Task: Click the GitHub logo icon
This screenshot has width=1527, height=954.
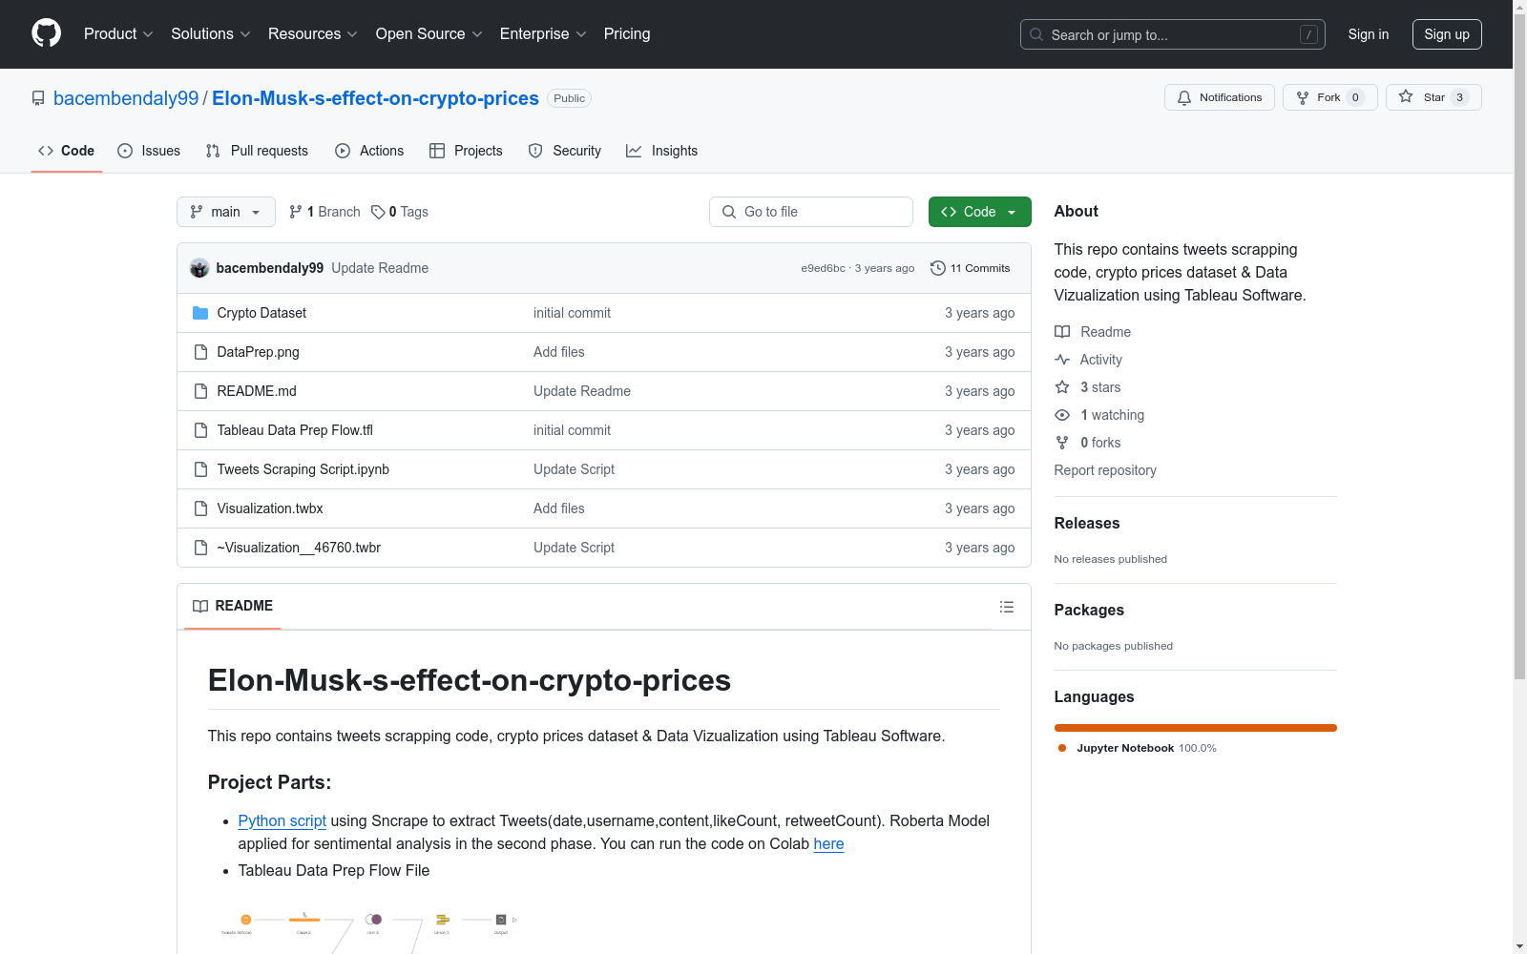Action: [x=46, y=33]
